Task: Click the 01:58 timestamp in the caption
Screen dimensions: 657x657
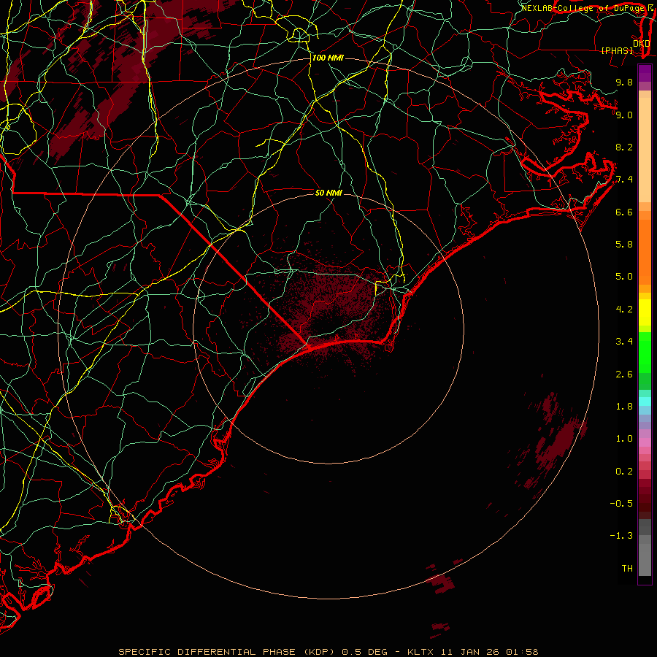Action: 522,652
